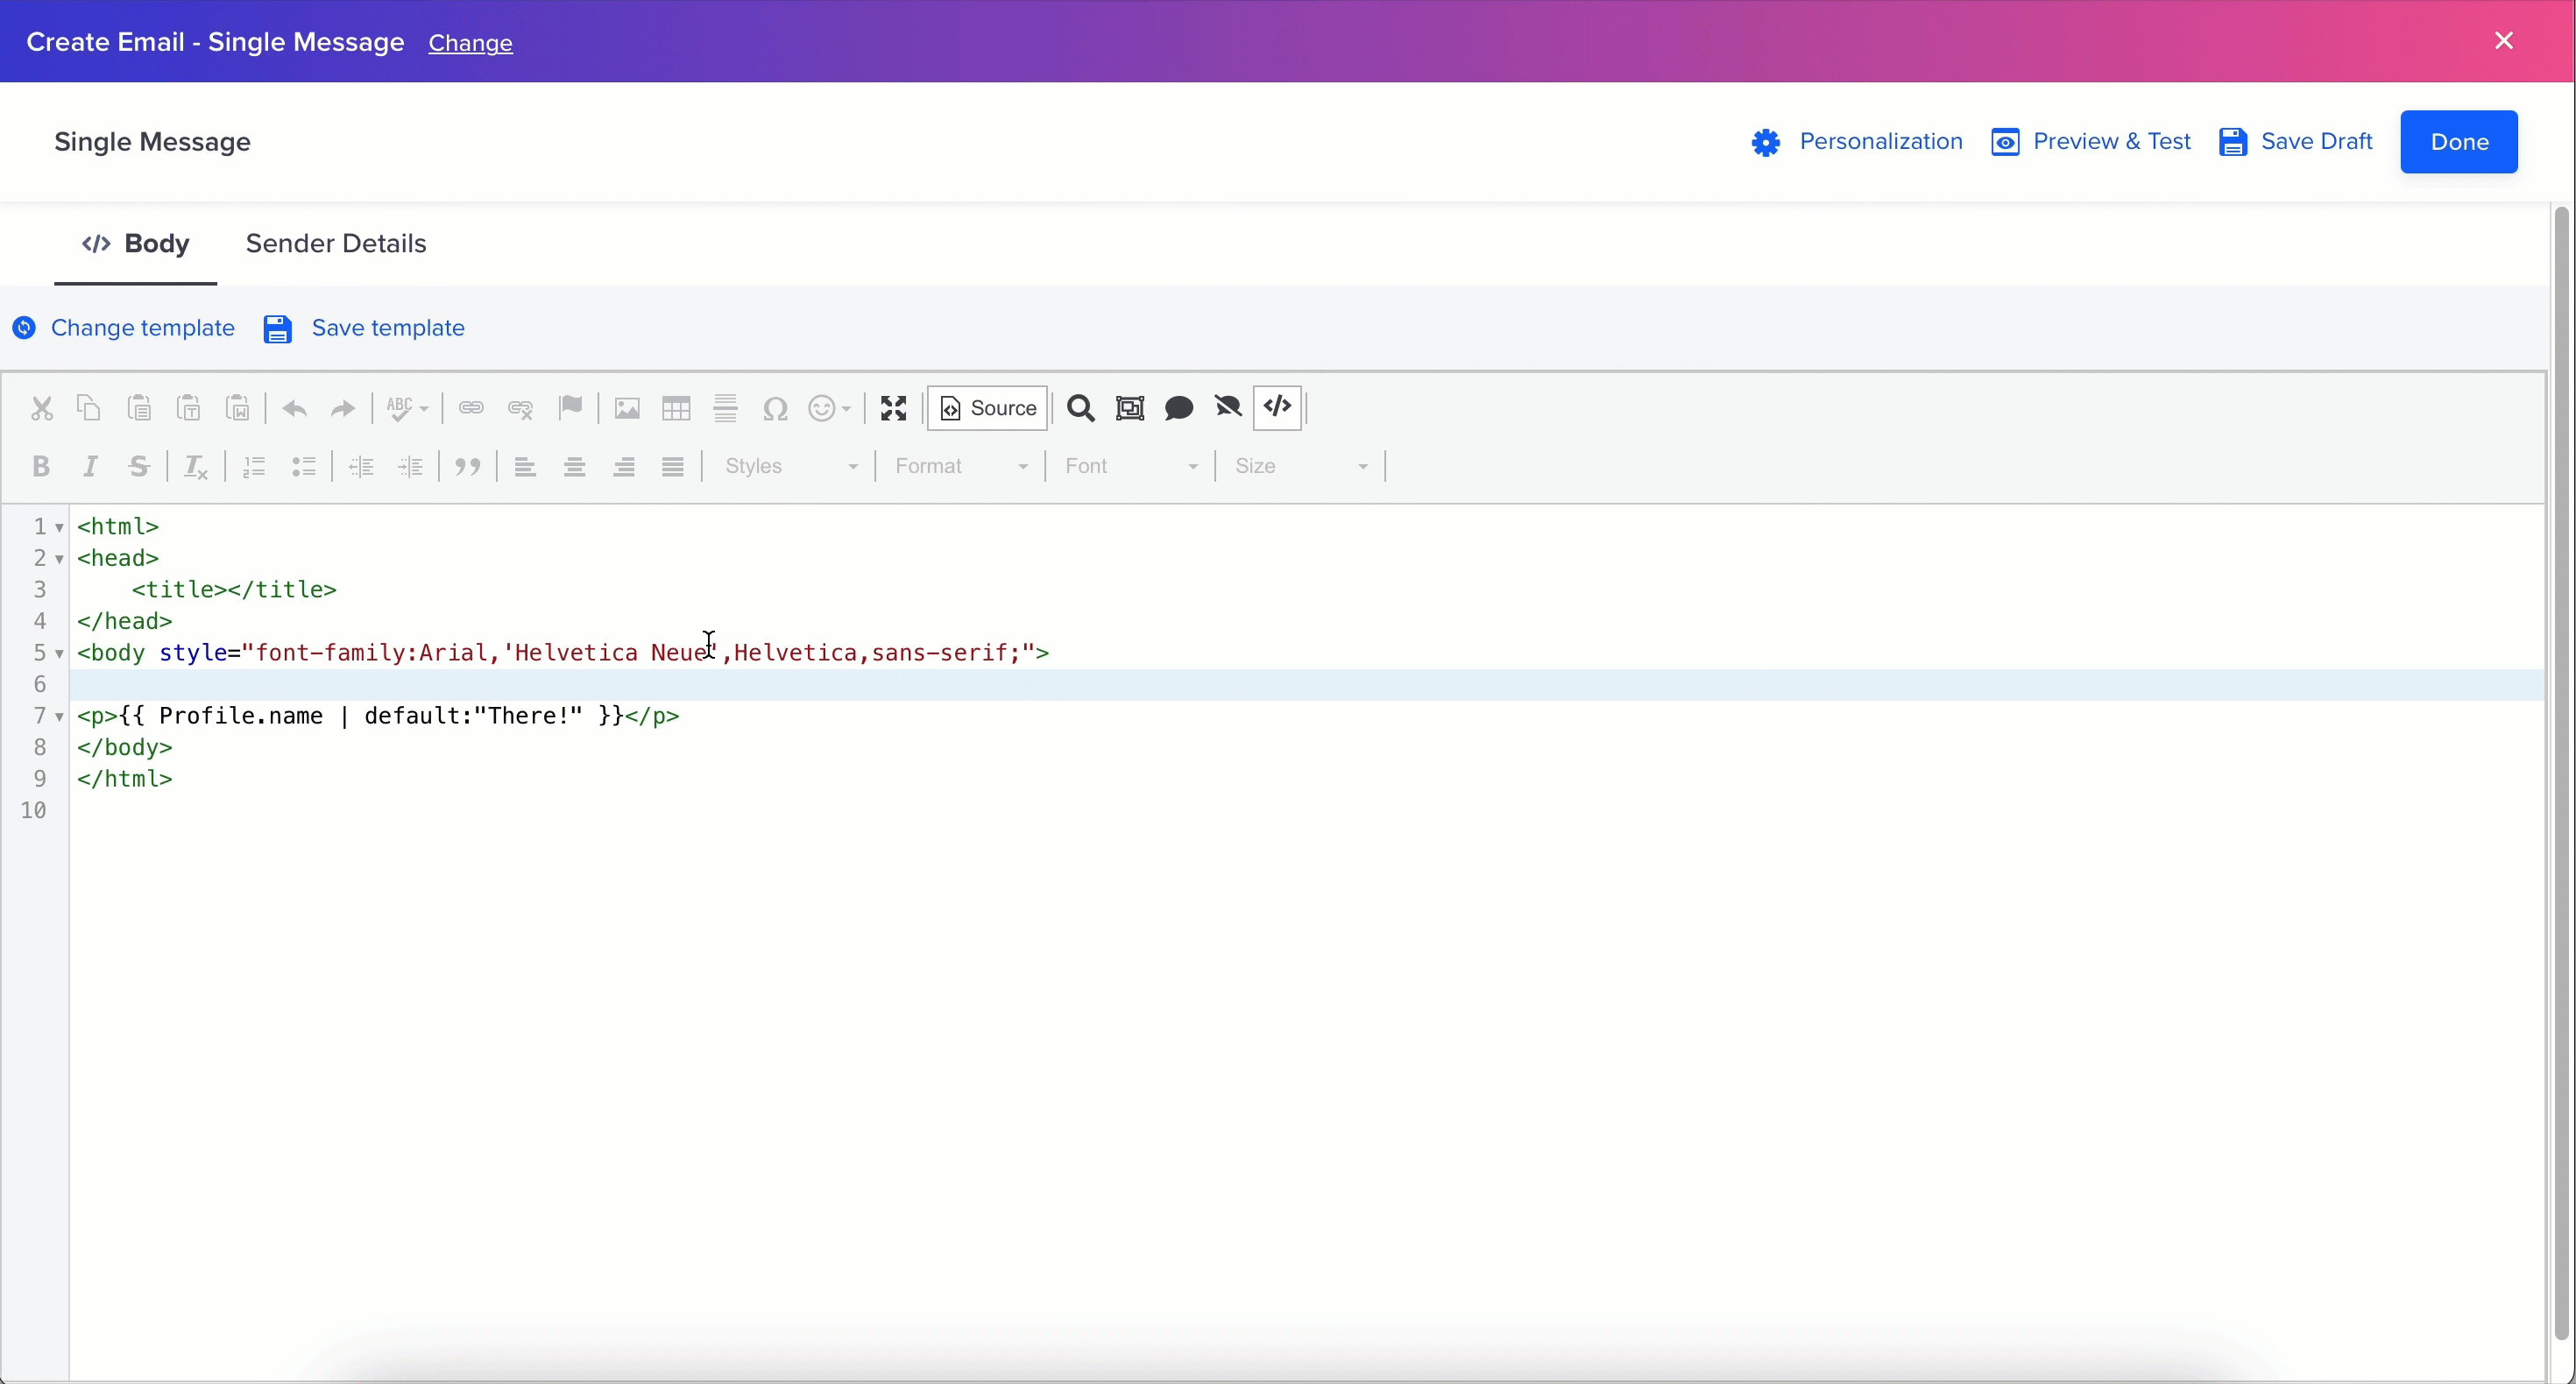The width and height of the screenshot is (2576, 1384).
Task: Insert an anchor with the flag icon
Action: pyautogui.click(x=571, y=408)
